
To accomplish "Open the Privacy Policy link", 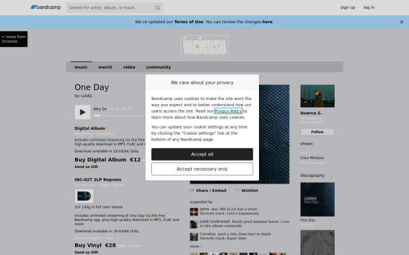I will tap(228, 111).
